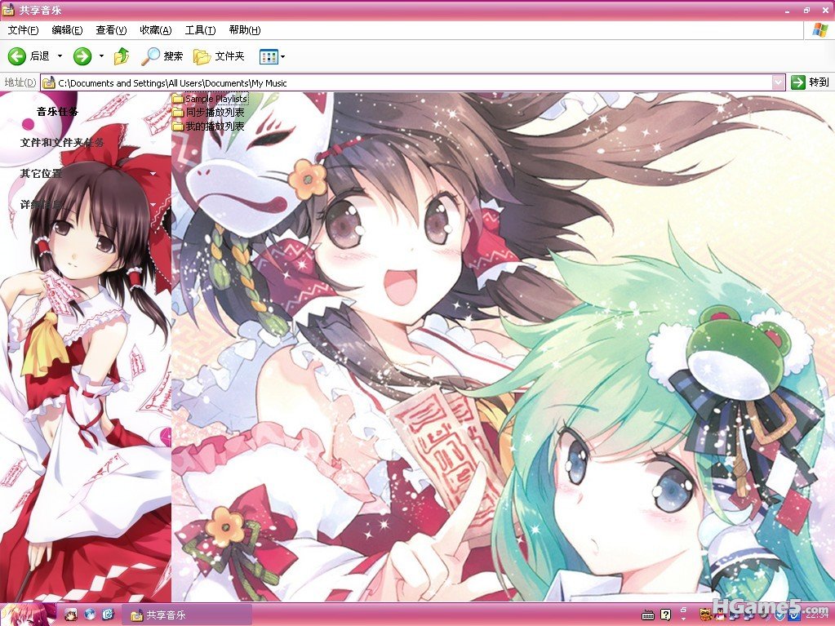
Task: Click the raccoon tray icon
Action: (x=706, y=615)
